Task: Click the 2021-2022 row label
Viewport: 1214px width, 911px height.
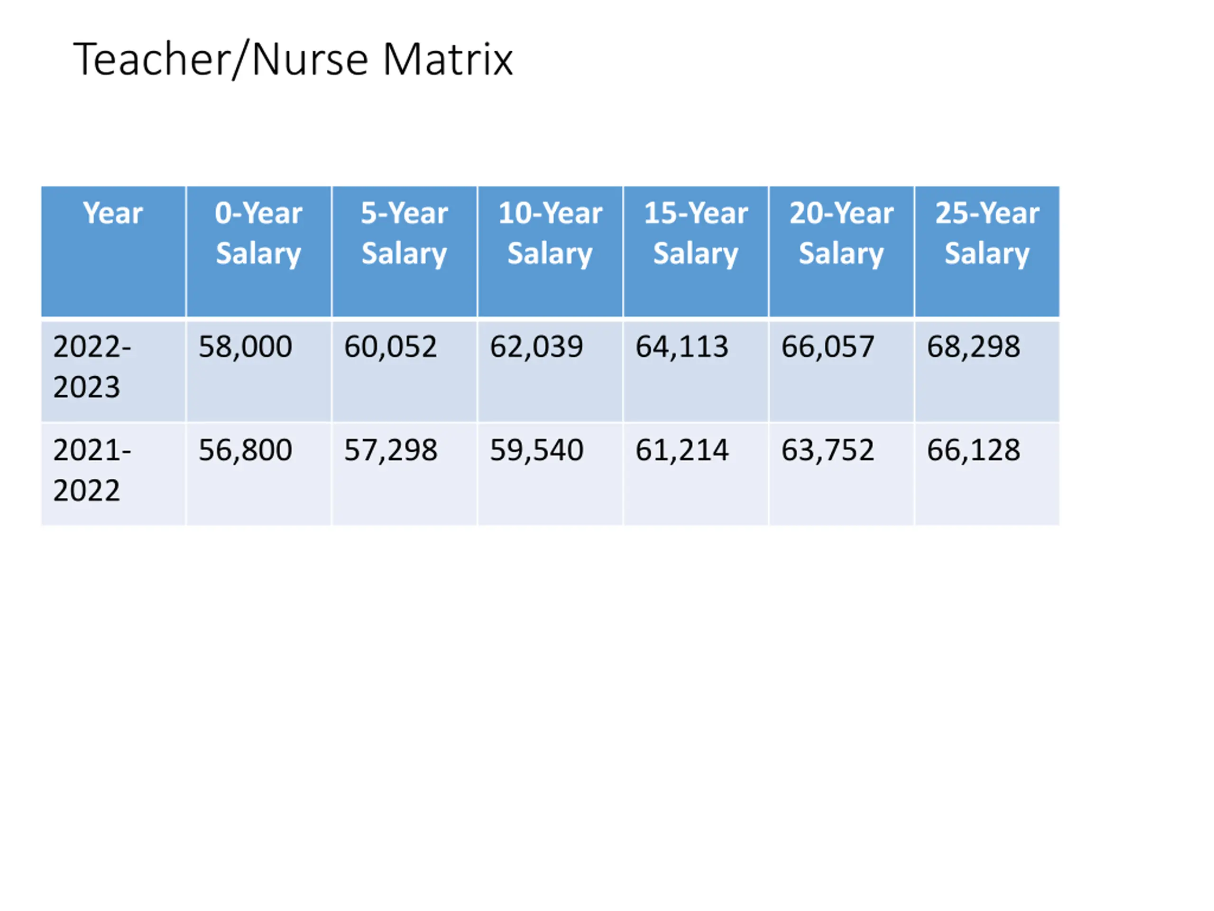Action: coord(113,474)
